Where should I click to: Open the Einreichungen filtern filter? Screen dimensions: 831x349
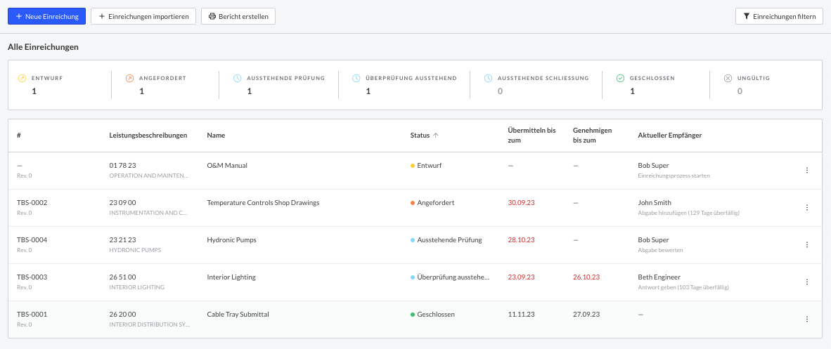point(778,16)
